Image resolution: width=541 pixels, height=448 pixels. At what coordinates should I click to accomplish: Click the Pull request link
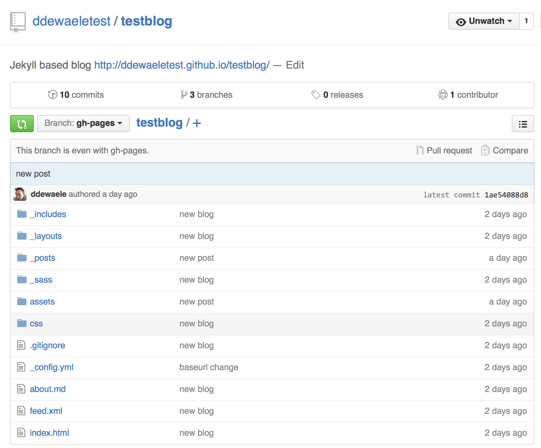coord(444,150)
